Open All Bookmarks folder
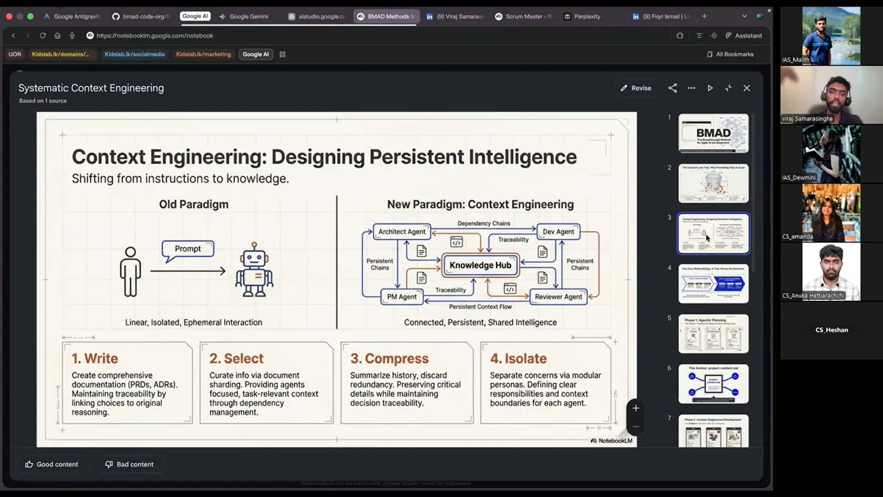Image resolution: width=883 pixels, height=497 pixels. coord(730,54)
